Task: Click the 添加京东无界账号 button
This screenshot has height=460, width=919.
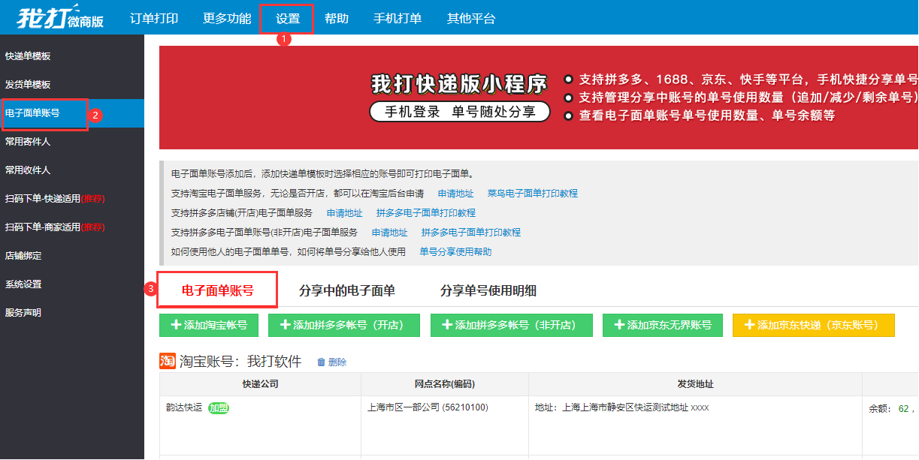Action: [x=663, y=325]
